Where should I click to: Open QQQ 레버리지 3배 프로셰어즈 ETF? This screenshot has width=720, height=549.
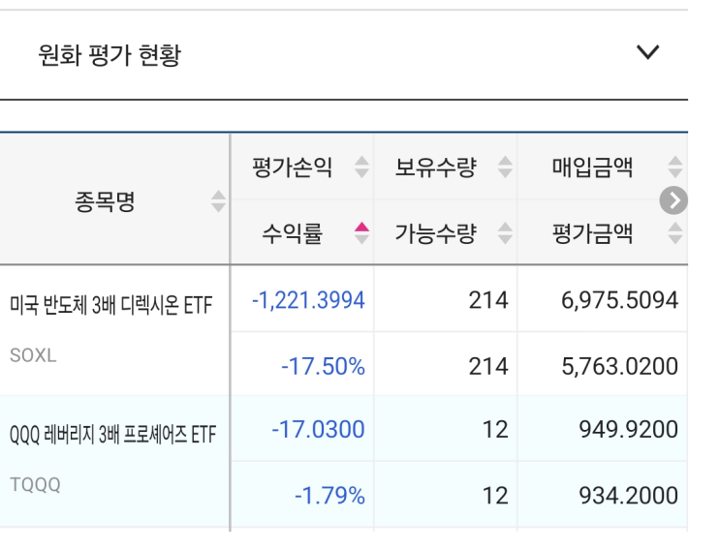(x=112, y=436)
